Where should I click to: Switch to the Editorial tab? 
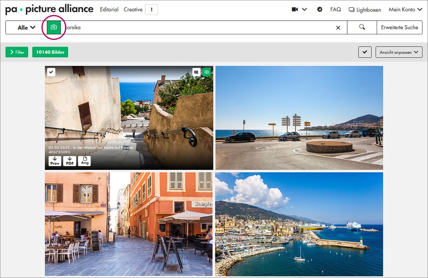109,9
